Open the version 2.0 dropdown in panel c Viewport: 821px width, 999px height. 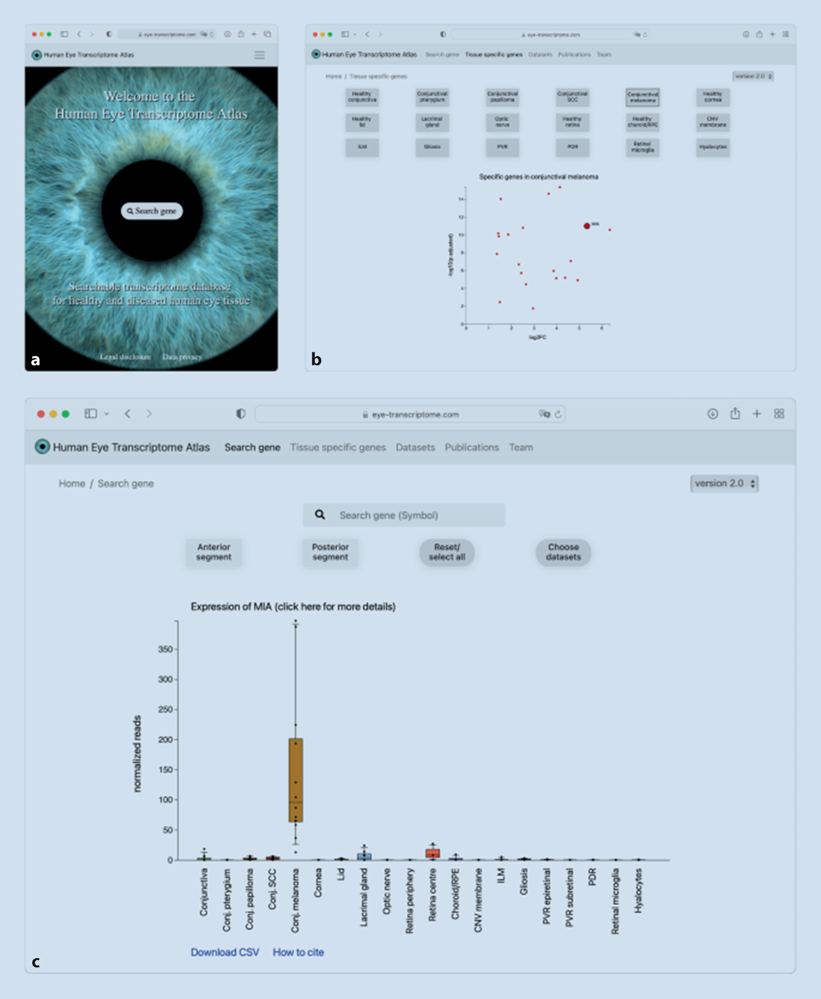(x=724, y=483)
